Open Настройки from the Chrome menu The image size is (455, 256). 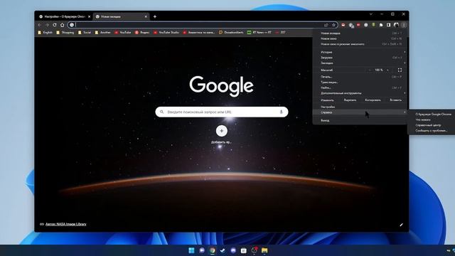click(x=360, y=107)
